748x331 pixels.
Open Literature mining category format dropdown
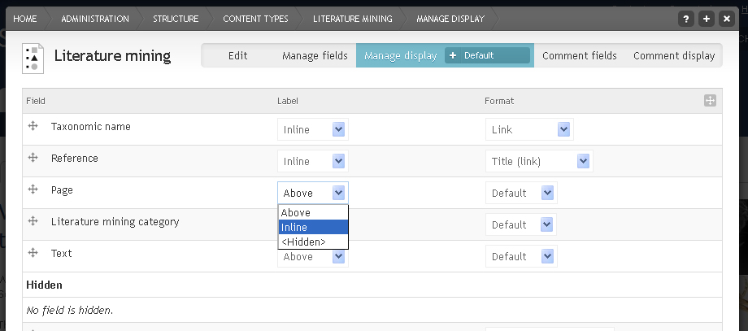point(521,224)
